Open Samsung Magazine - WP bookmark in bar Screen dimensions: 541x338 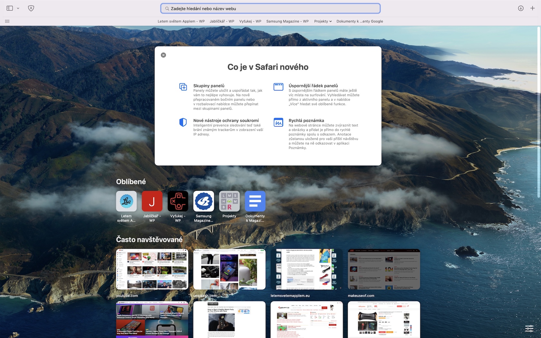[287, 21]
